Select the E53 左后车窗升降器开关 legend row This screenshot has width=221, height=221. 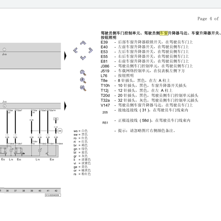145,52
